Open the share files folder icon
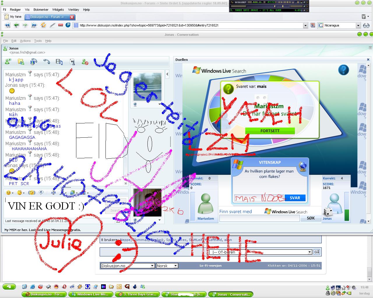 (21, 61)
